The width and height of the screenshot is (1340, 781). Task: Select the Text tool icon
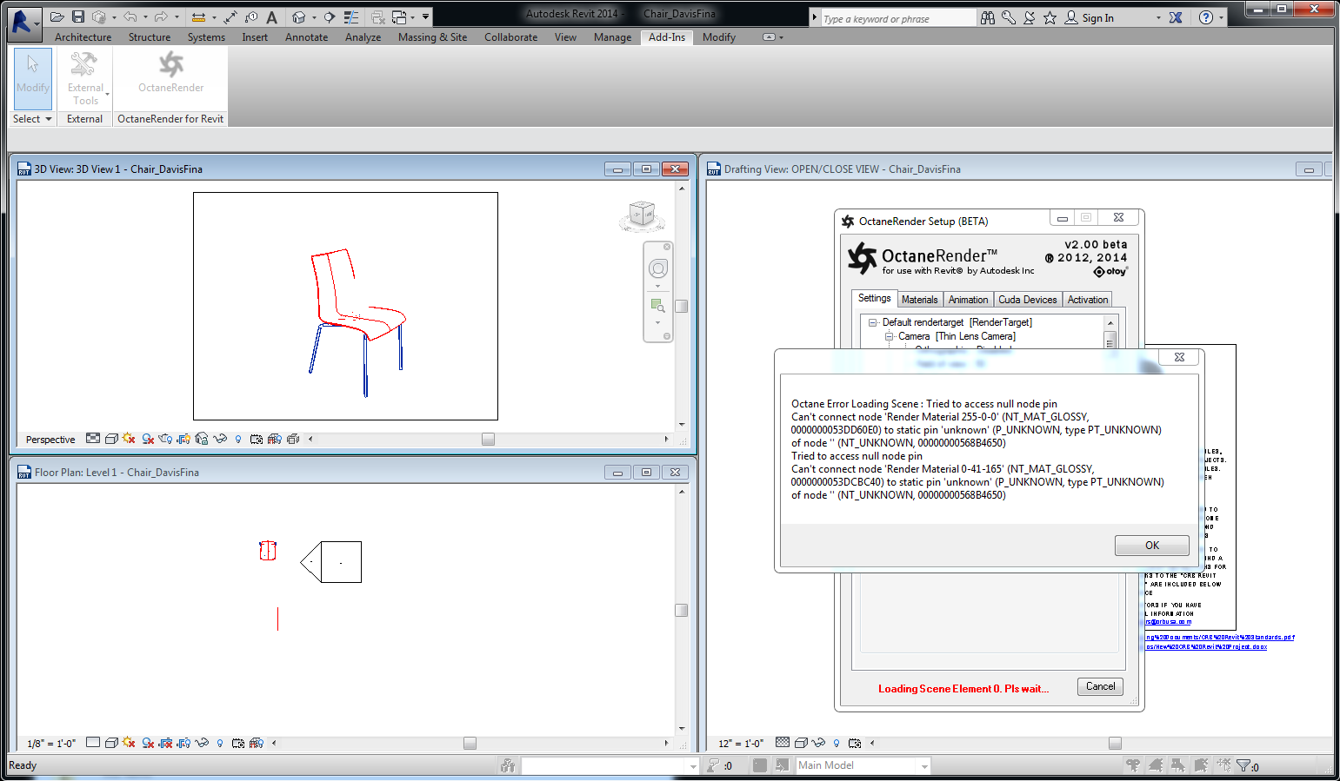pyautogui.click(x=272, y=17)
